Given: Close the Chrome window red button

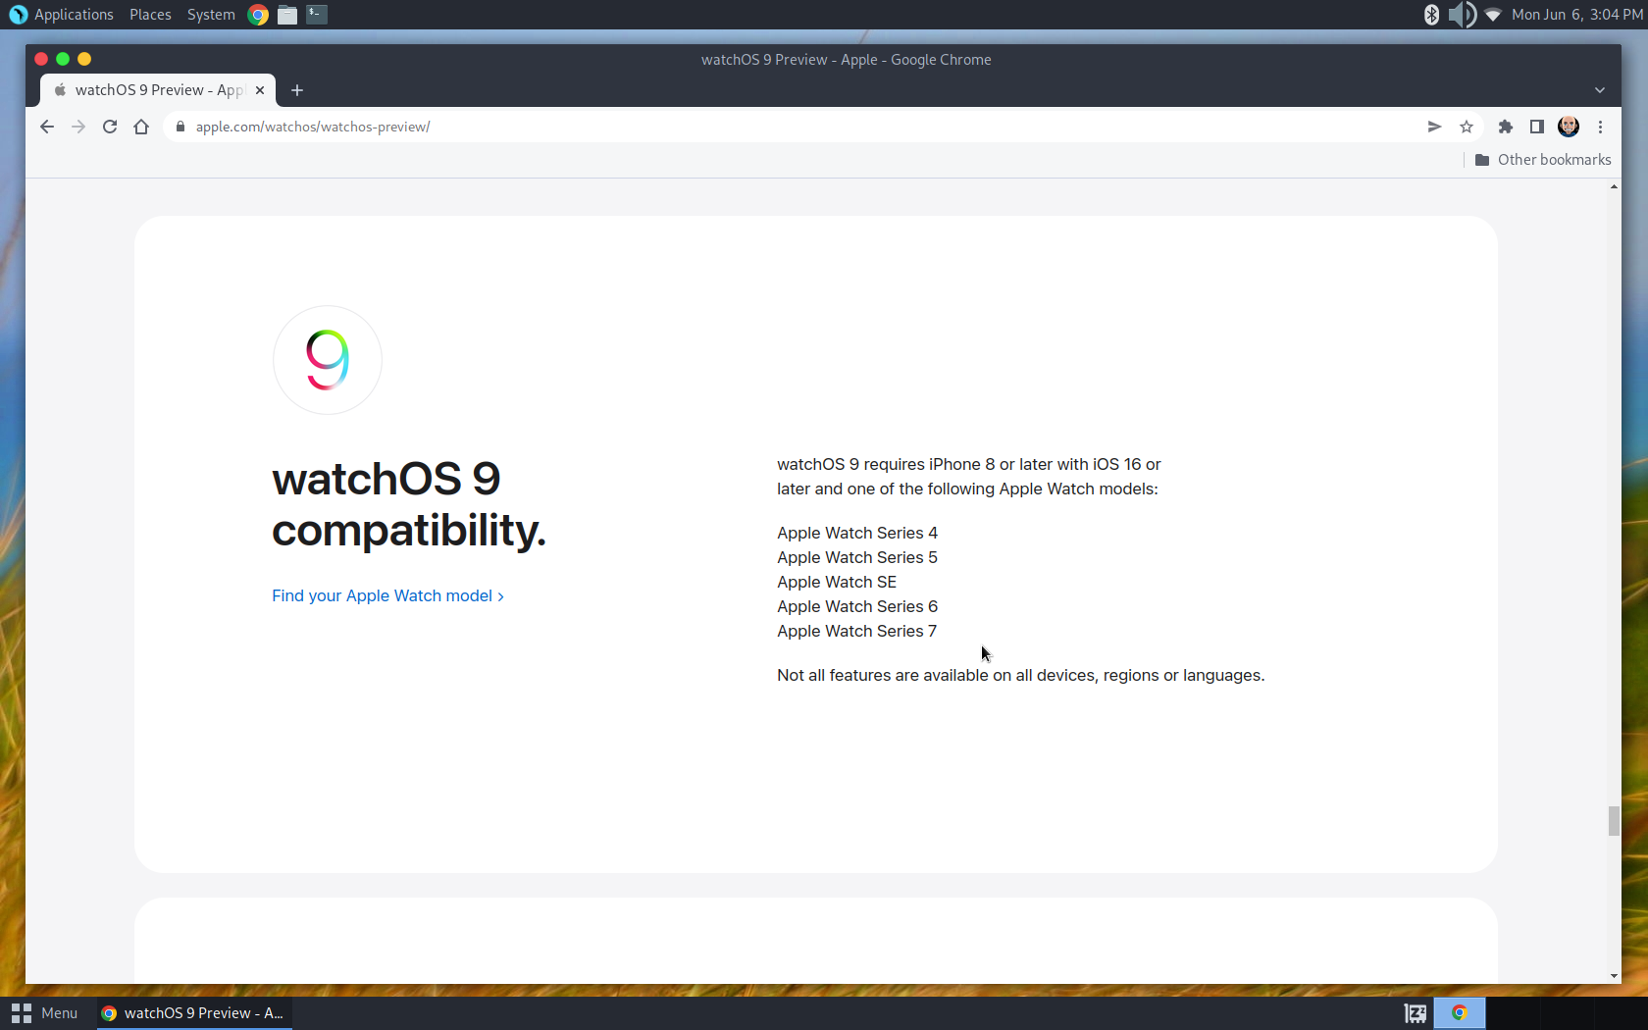Looking at the screenshot, I should [x=41, y=59].
